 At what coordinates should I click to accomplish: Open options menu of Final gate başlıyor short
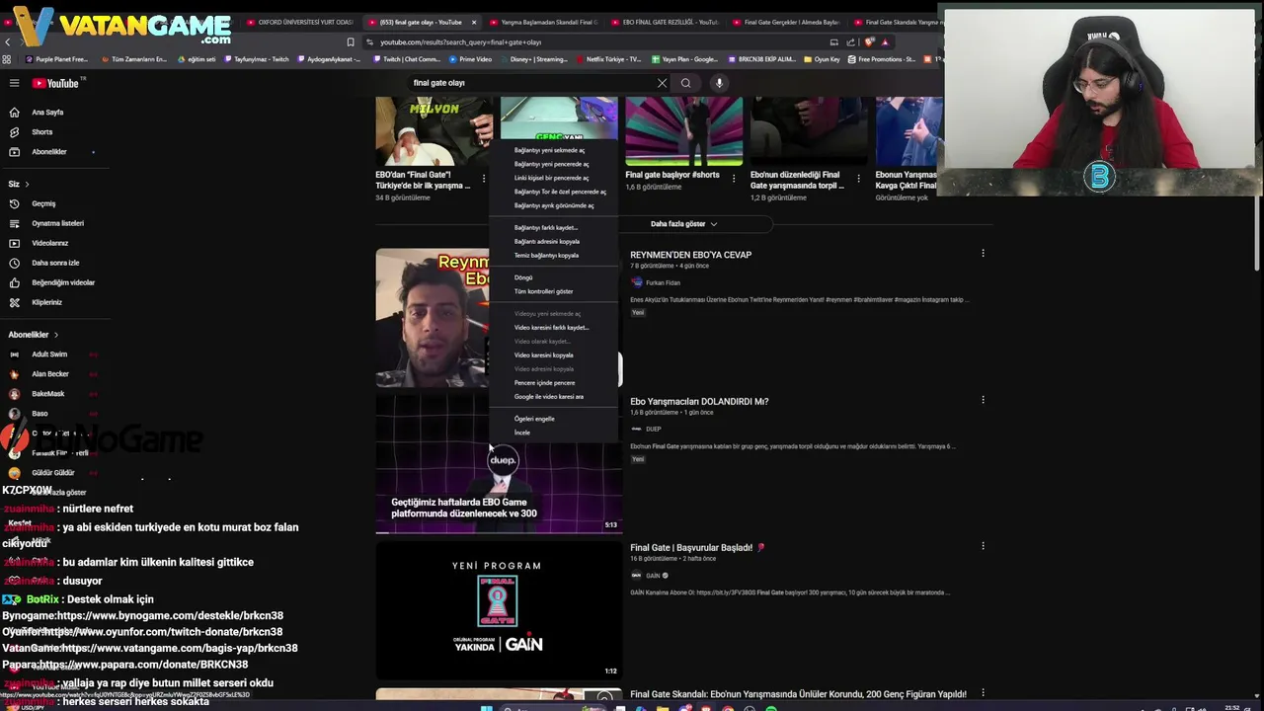[x=734, y=179]
